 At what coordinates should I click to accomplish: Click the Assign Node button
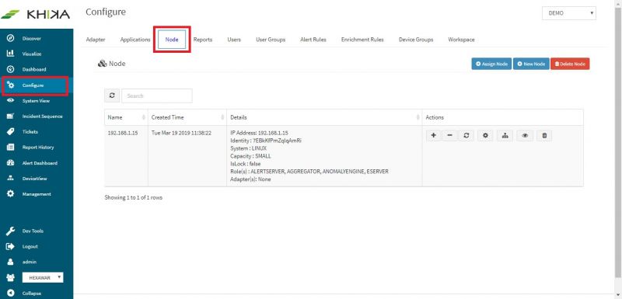coord(491,64)
